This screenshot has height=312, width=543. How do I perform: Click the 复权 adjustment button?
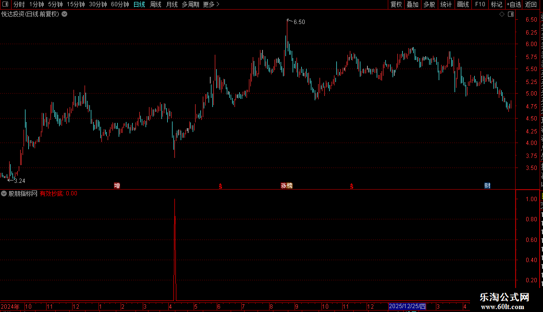pos(396,4)
